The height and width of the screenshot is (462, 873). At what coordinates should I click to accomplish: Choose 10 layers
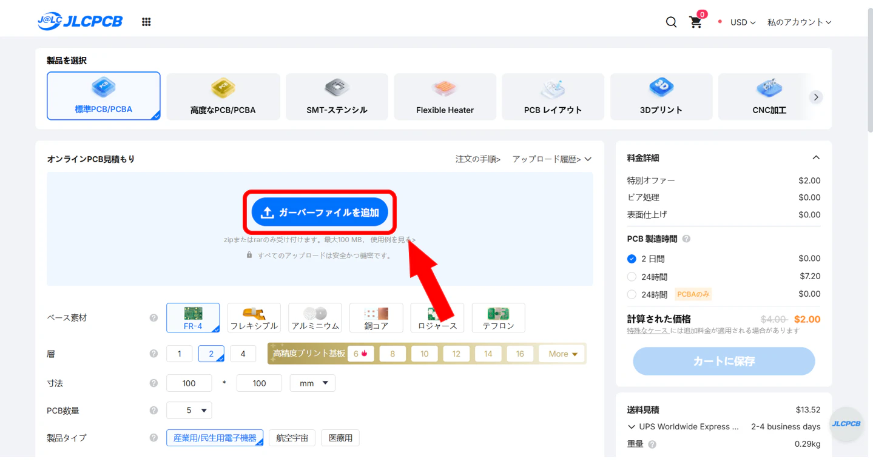tap(424, 354)
